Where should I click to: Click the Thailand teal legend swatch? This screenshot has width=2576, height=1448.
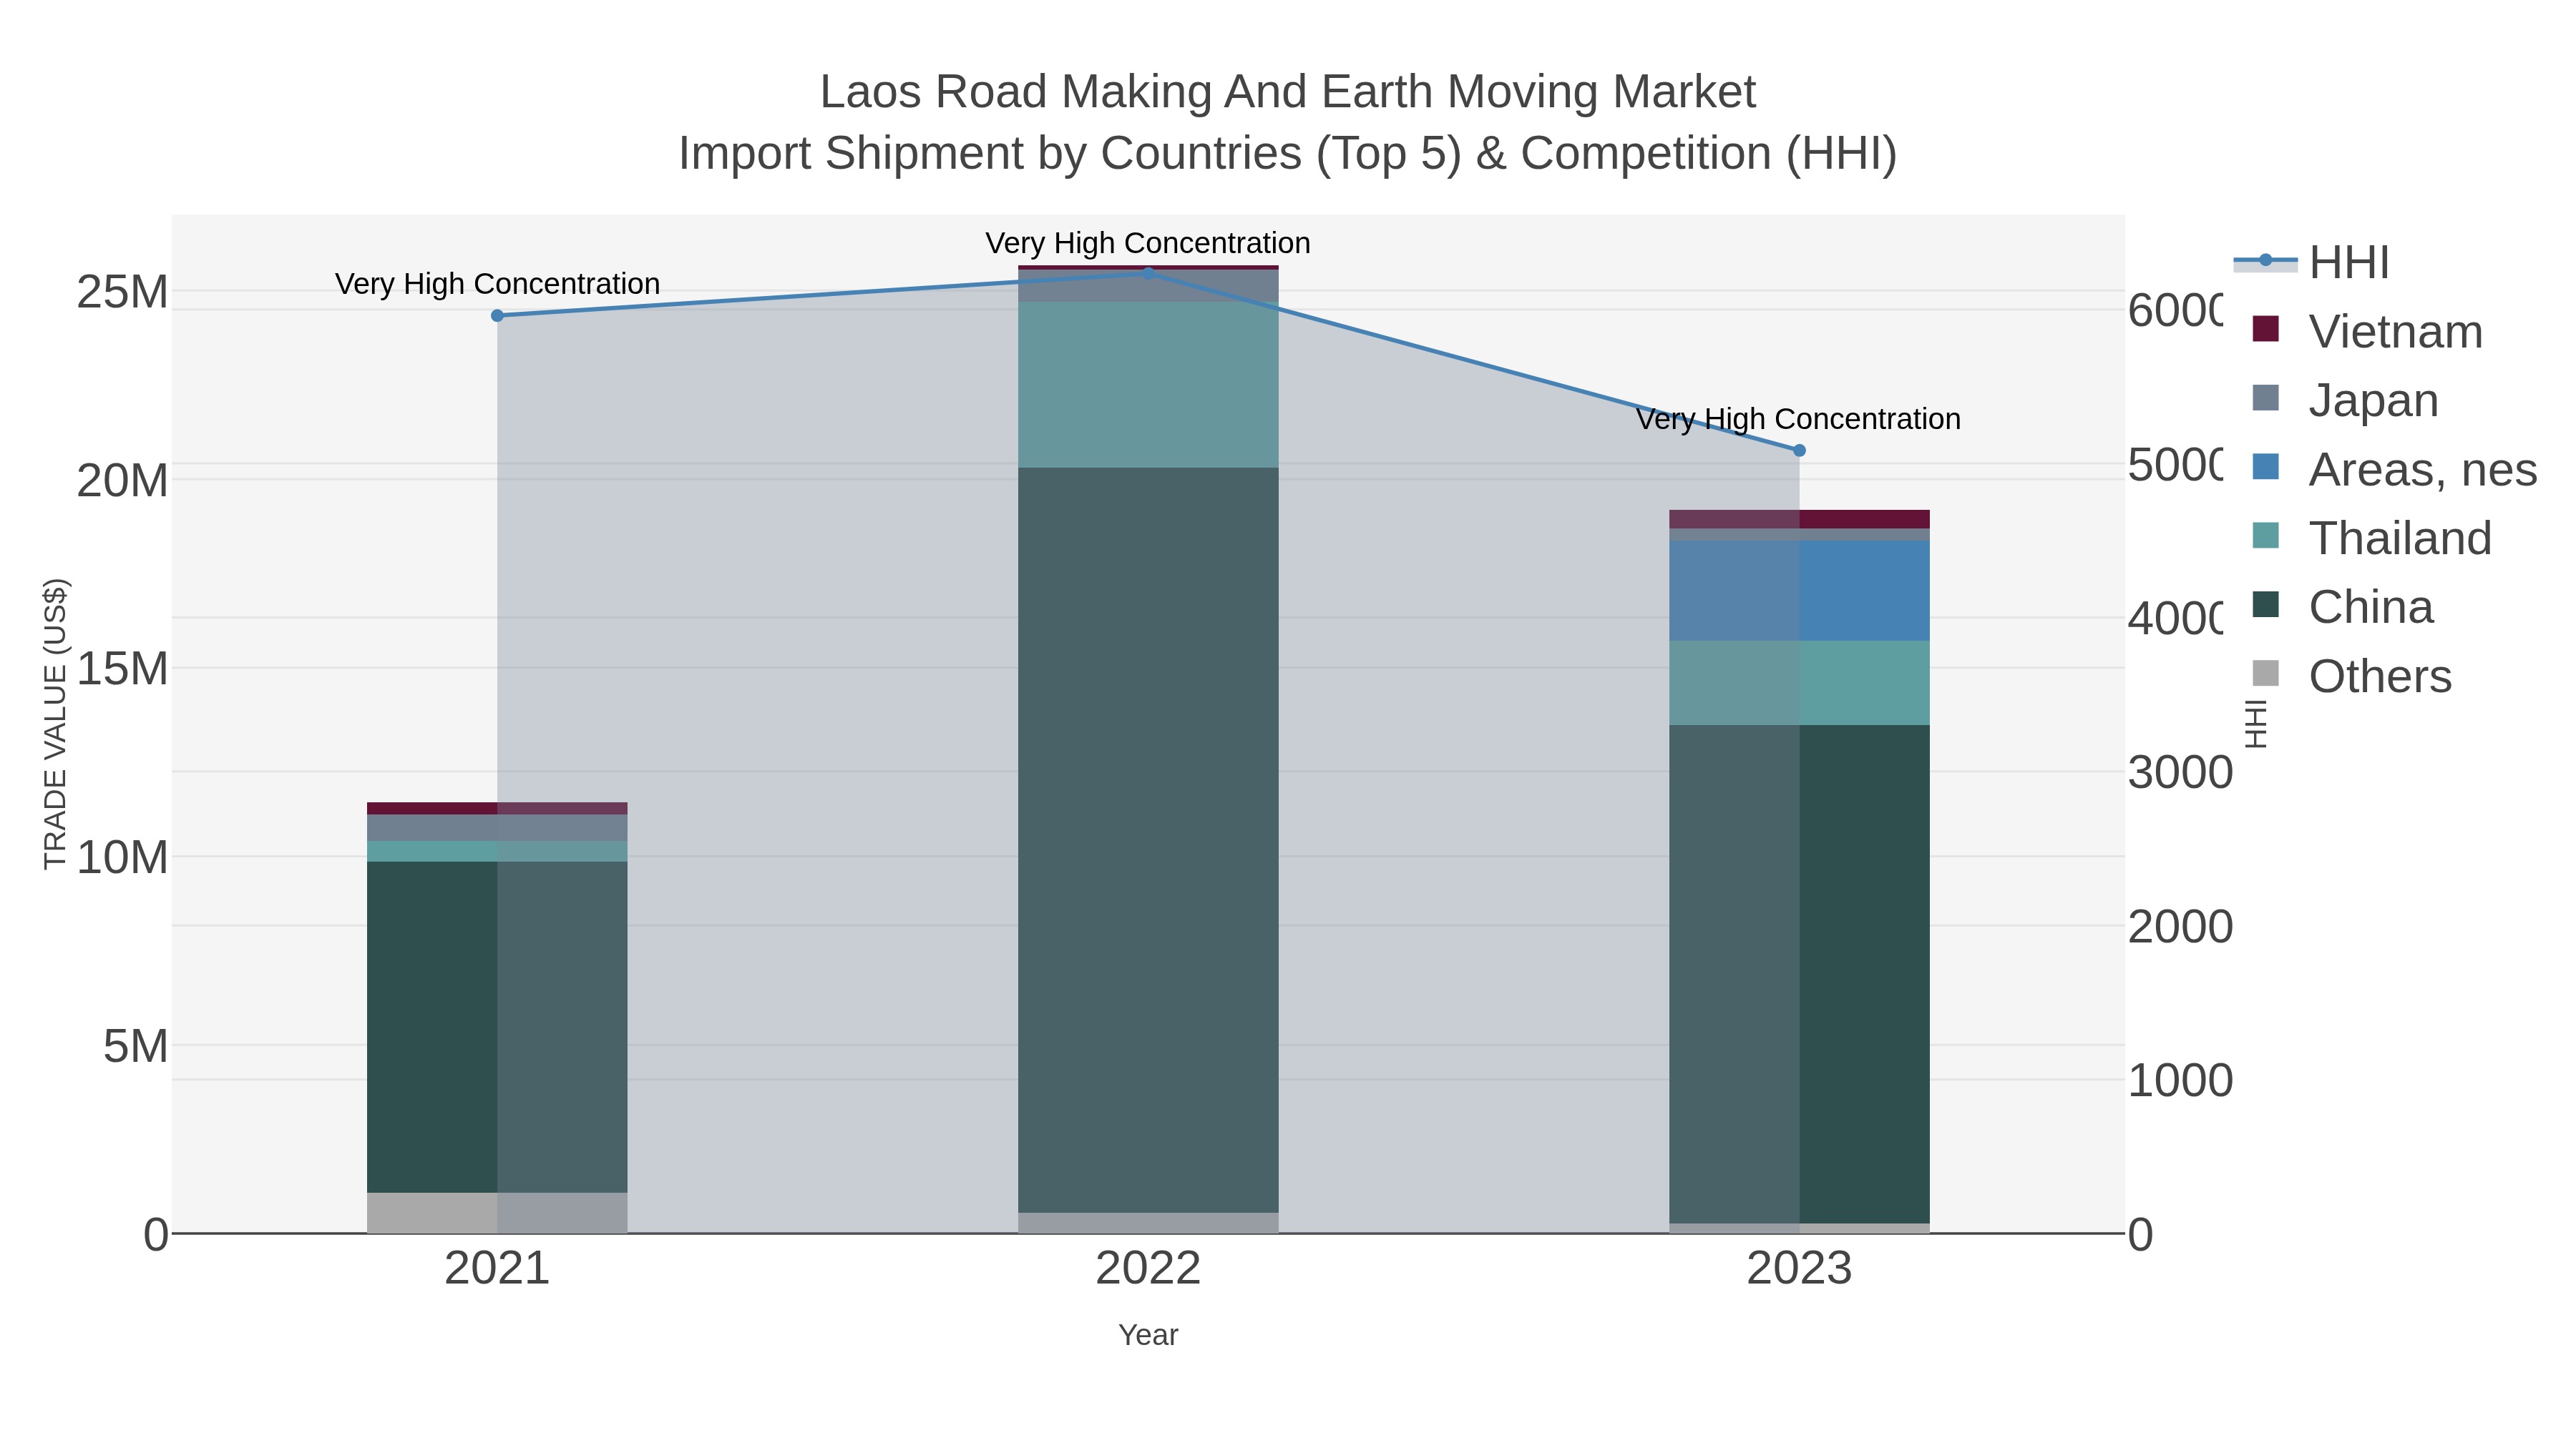[2266, 536]
